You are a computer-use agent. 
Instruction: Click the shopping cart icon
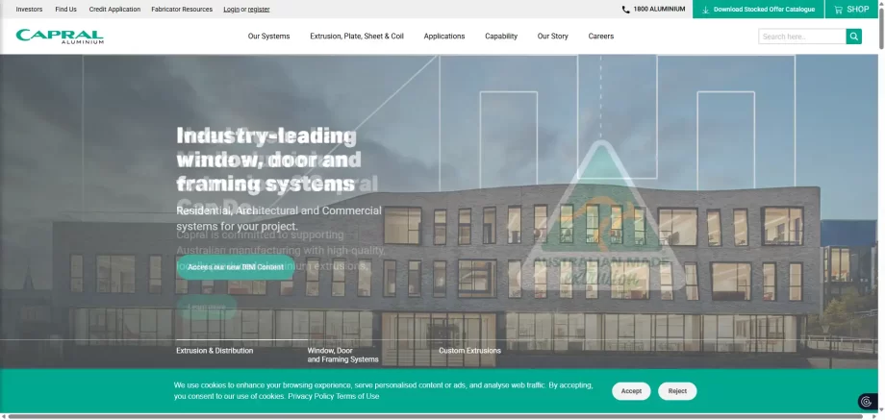pyautogui.click(x=838, y=10)
